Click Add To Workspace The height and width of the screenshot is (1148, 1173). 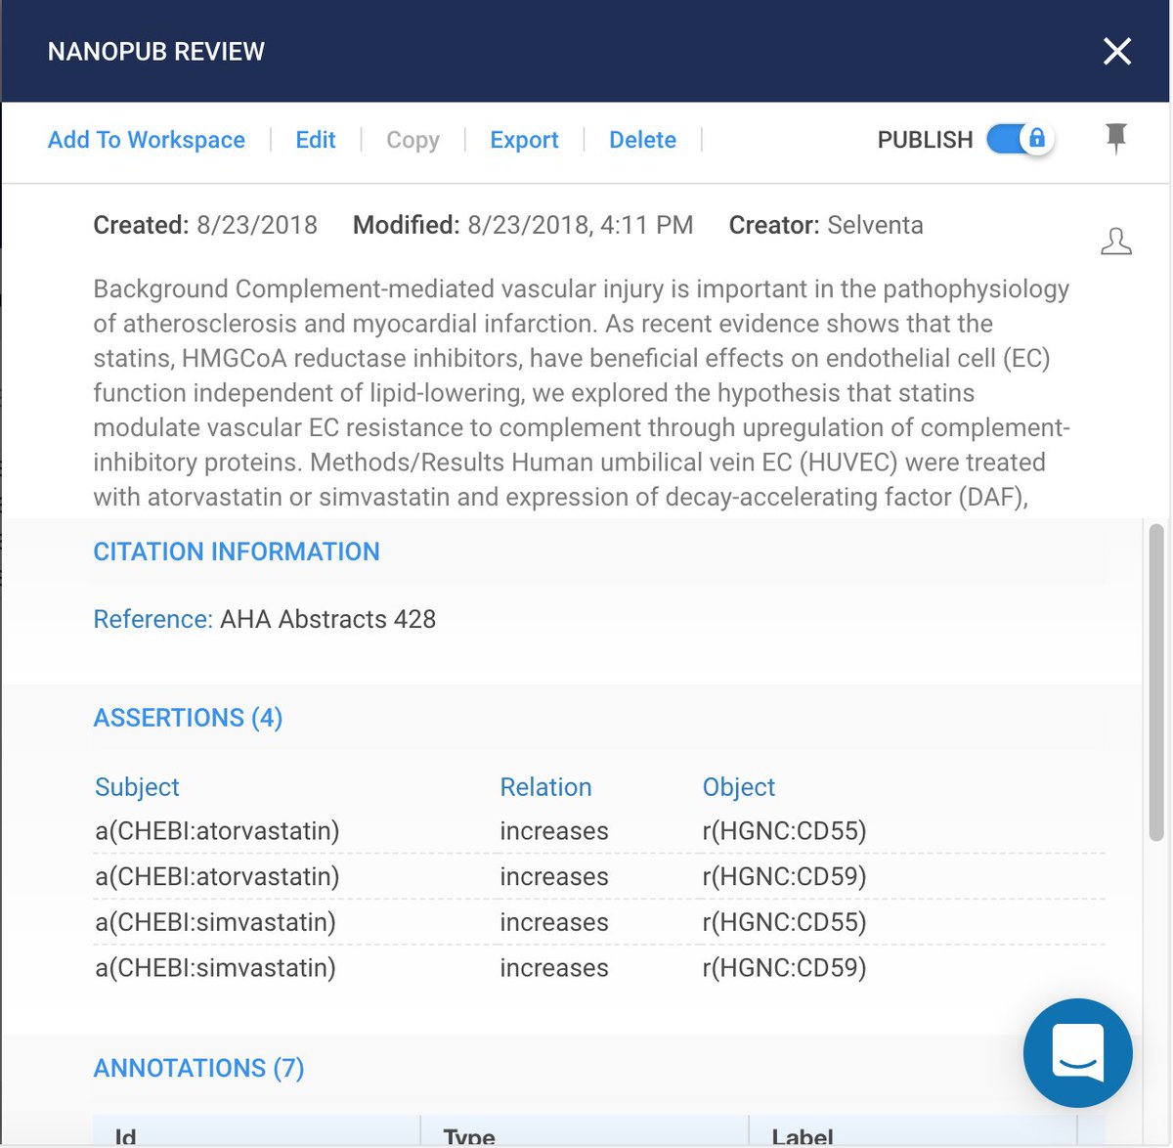pyautogui.click(x=147, y=140)
